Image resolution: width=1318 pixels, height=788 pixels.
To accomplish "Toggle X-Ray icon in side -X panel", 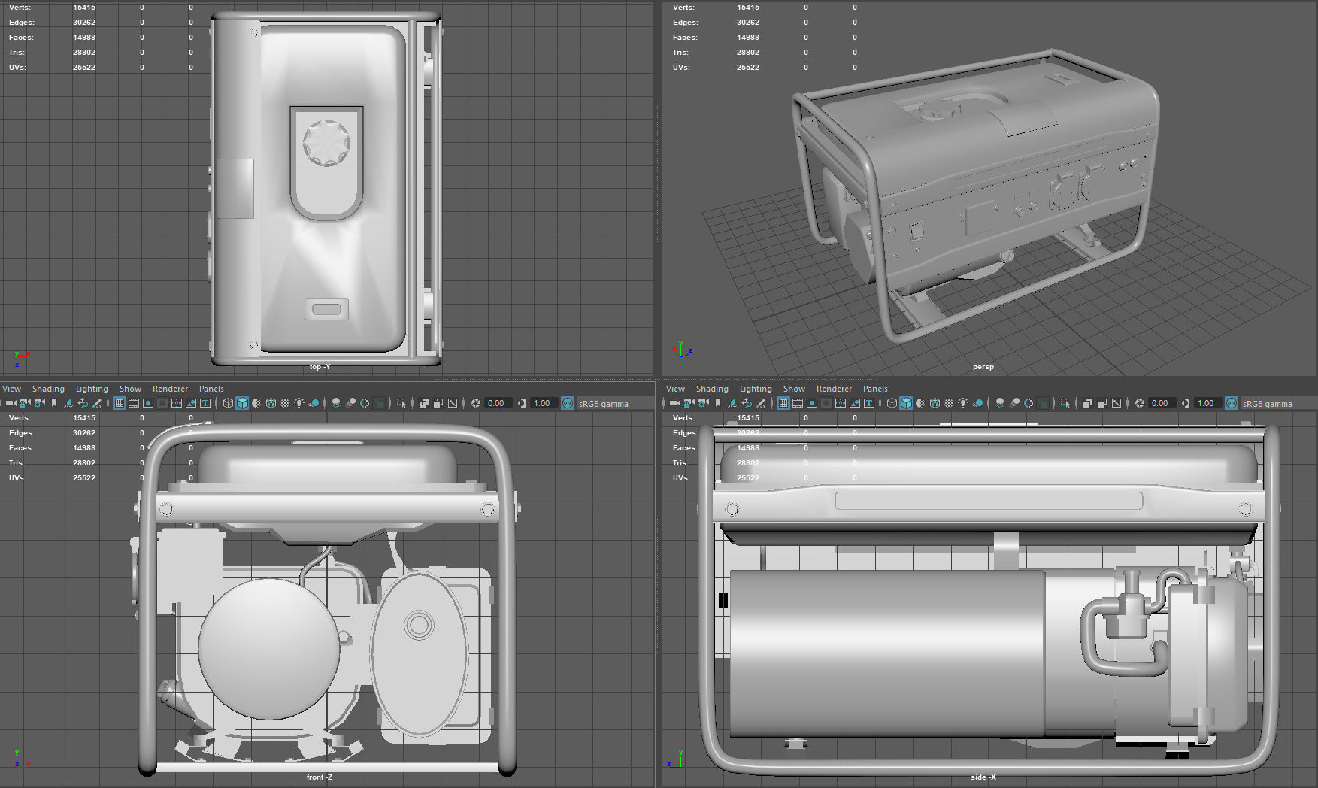I will pos(1088,403).
